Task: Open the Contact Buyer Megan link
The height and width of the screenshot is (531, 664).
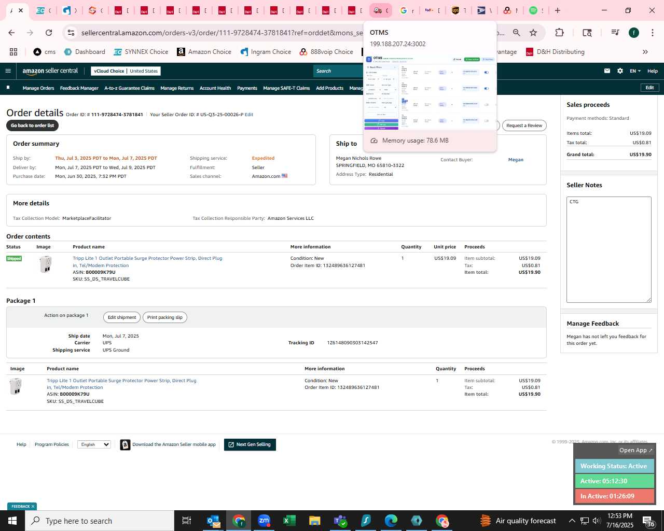Action: tap(516, 160)
